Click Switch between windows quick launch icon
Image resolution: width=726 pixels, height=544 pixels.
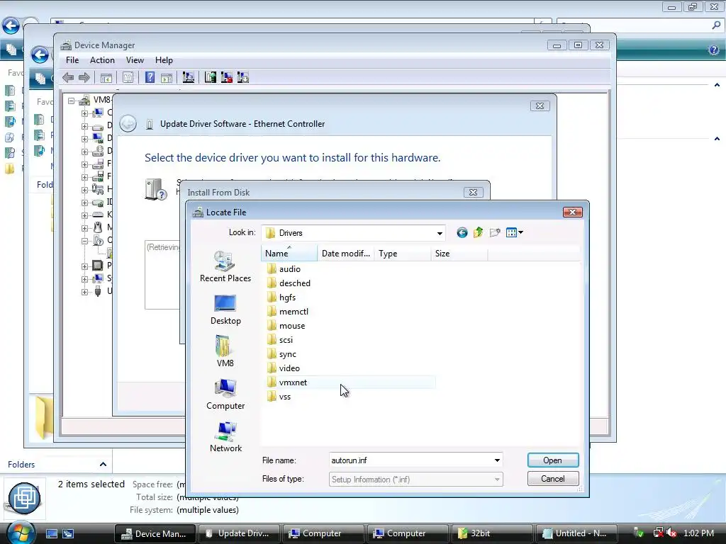(68, 533)
